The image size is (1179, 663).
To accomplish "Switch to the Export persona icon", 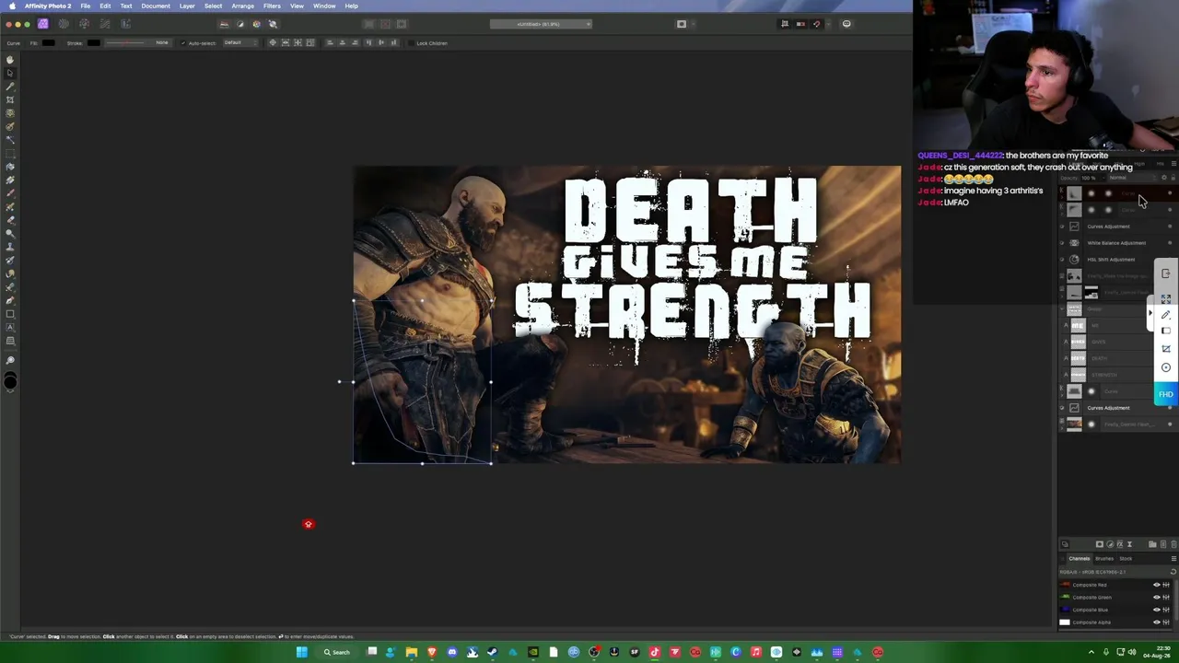I will point(125,24).
